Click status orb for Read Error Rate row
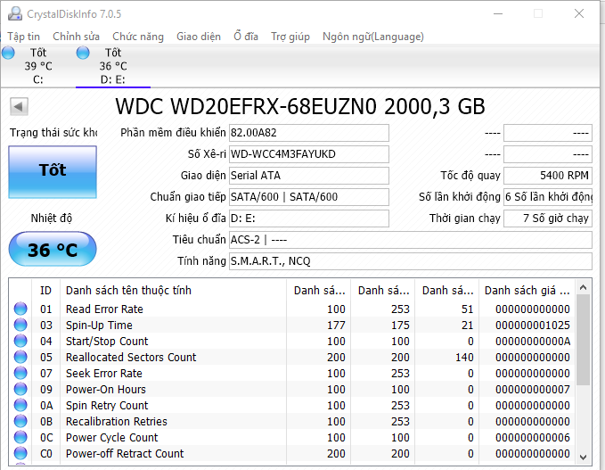This screenshot has height=470, width=605. pos(20,309)
